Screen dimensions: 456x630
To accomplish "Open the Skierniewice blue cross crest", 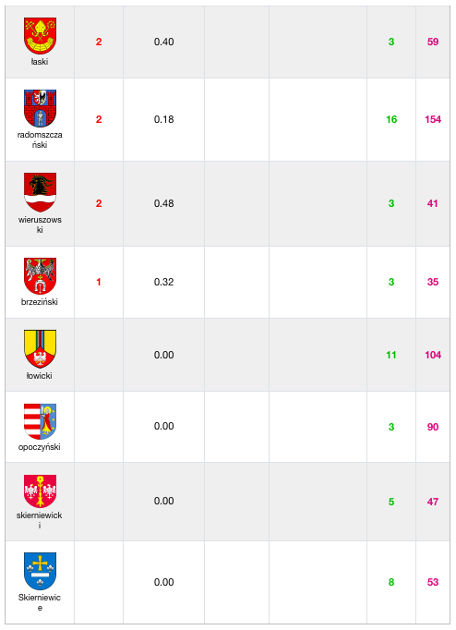I will pyautogui.click(x=40, y=571).
